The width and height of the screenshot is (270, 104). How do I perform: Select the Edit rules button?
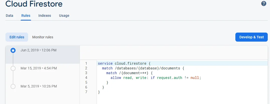click(x=17, y=37)
